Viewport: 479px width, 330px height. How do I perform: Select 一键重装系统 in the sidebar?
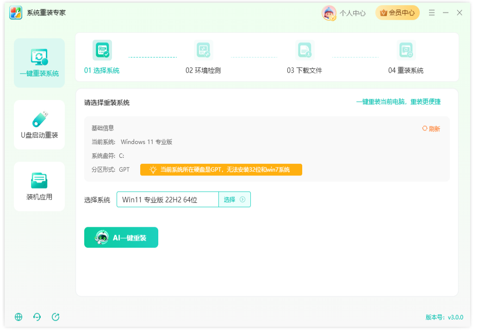(x=39, y=63)
